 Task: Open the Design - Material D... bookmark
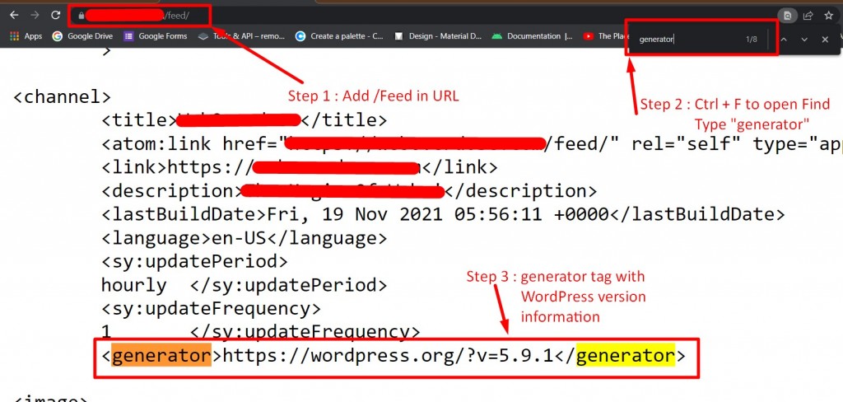tap(438, 36)
